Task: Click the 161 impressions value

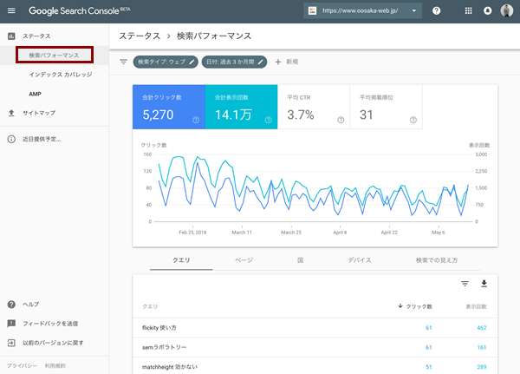Action: tap(482, 347)
